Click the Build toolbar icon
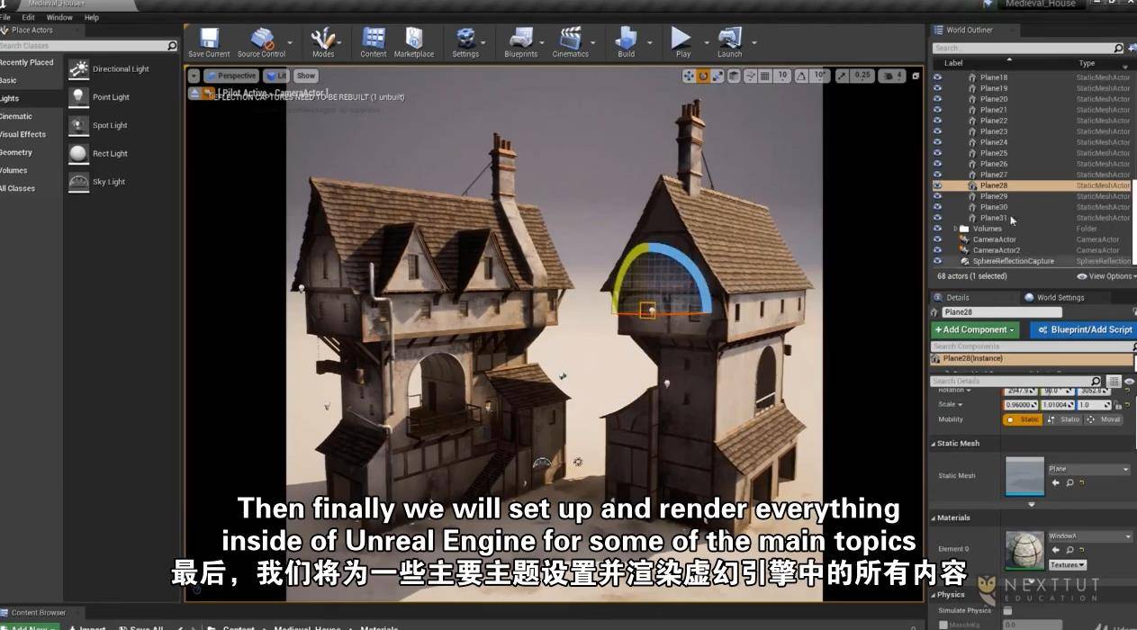 coord(627,42)
